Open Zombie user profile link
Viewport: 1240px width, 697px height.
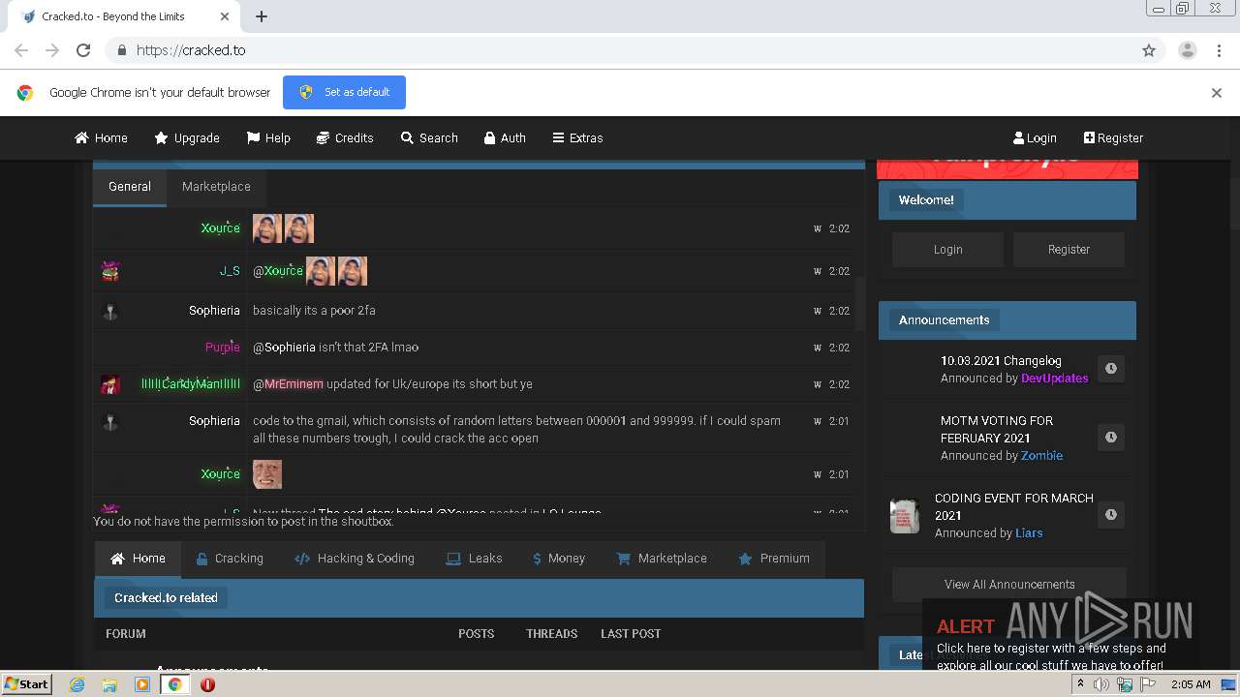click(x=1041, y=455)
